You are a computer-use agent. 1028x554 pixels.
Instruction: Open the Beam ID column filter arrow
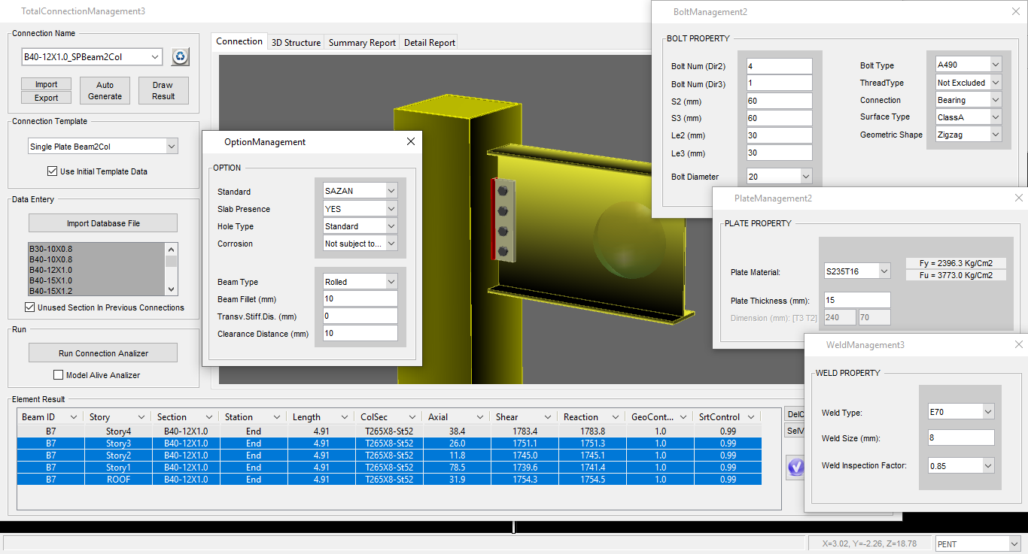coord(74,417)
